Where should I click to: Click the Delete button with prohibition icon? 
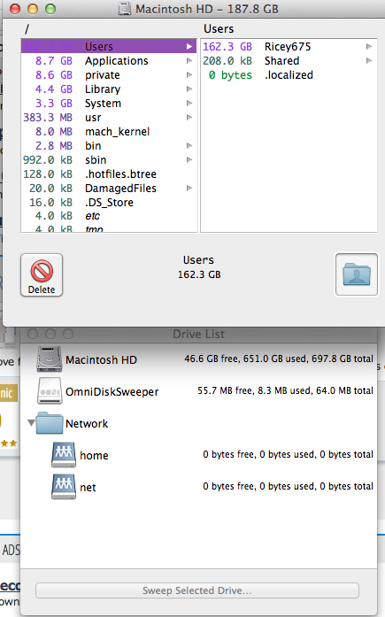[x=42, y=275]
